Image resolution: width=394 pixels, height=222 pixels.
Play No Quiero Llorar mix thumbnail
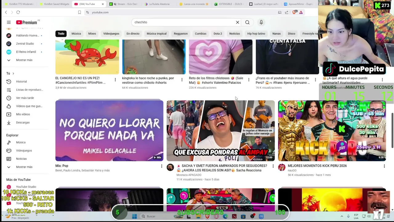pyautogui.click(x=109, y=130)
